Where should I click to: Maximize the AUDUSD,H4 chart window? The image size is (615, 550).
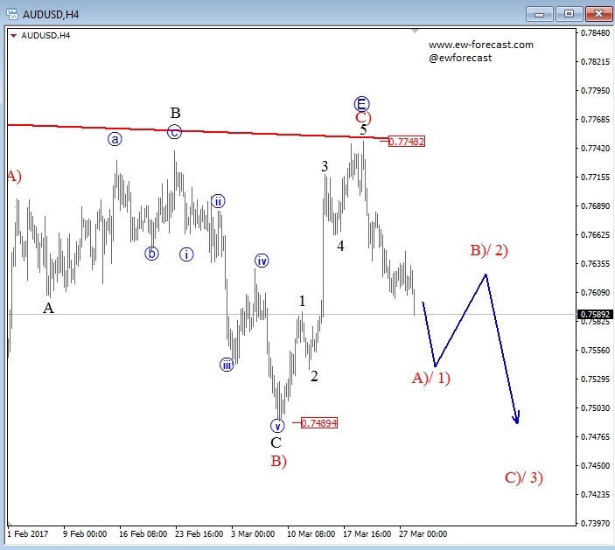[x=569, y=15]
